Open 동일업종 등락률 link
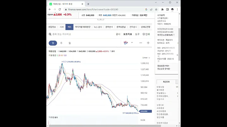The width and height of the screenshot is (227, 127). 164,69
